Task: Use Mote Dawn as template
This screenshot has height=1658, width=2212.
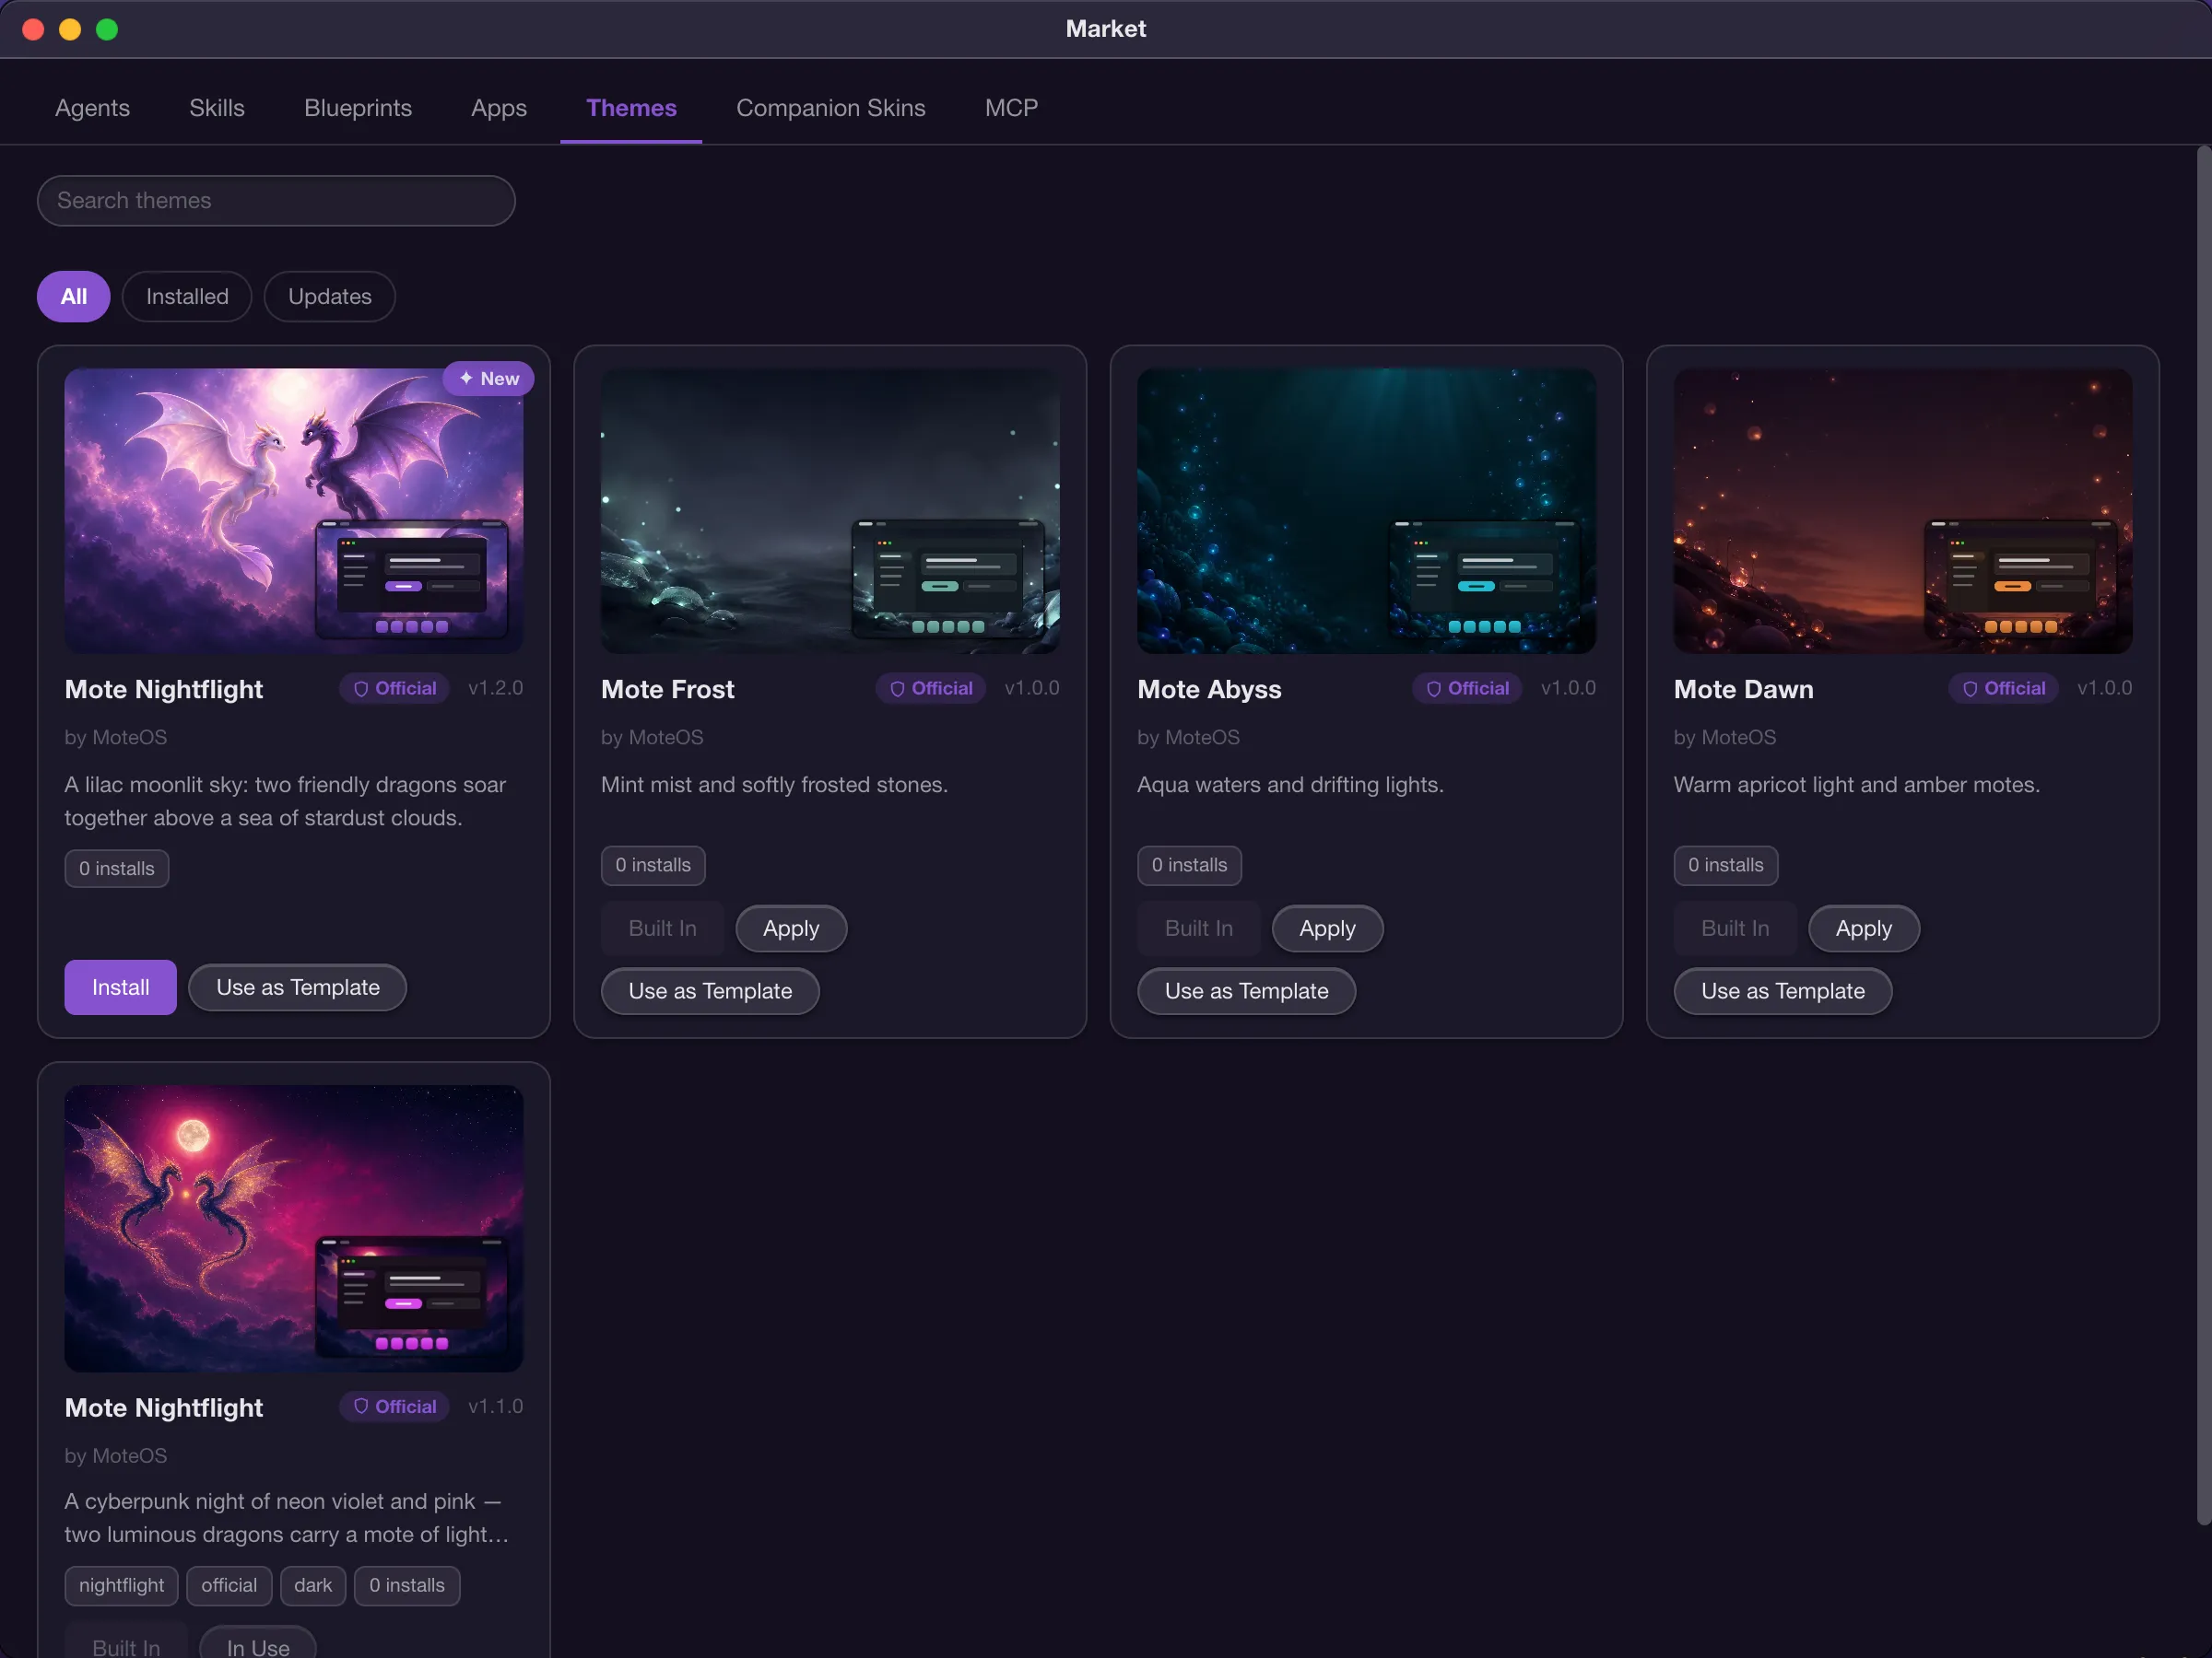Action: [x=1783, y=991]
